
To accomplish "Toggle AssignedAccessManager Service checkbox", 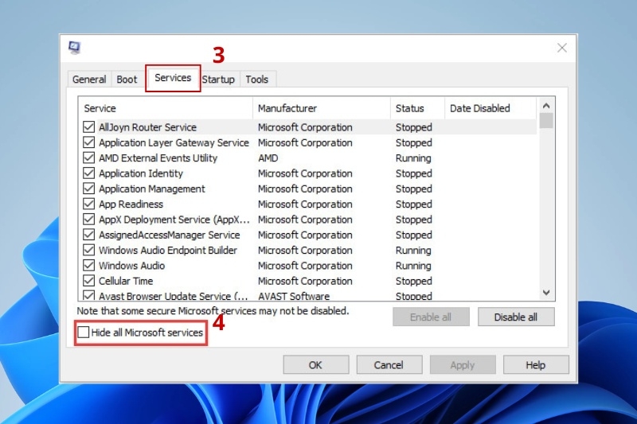I will click(88, 235).
